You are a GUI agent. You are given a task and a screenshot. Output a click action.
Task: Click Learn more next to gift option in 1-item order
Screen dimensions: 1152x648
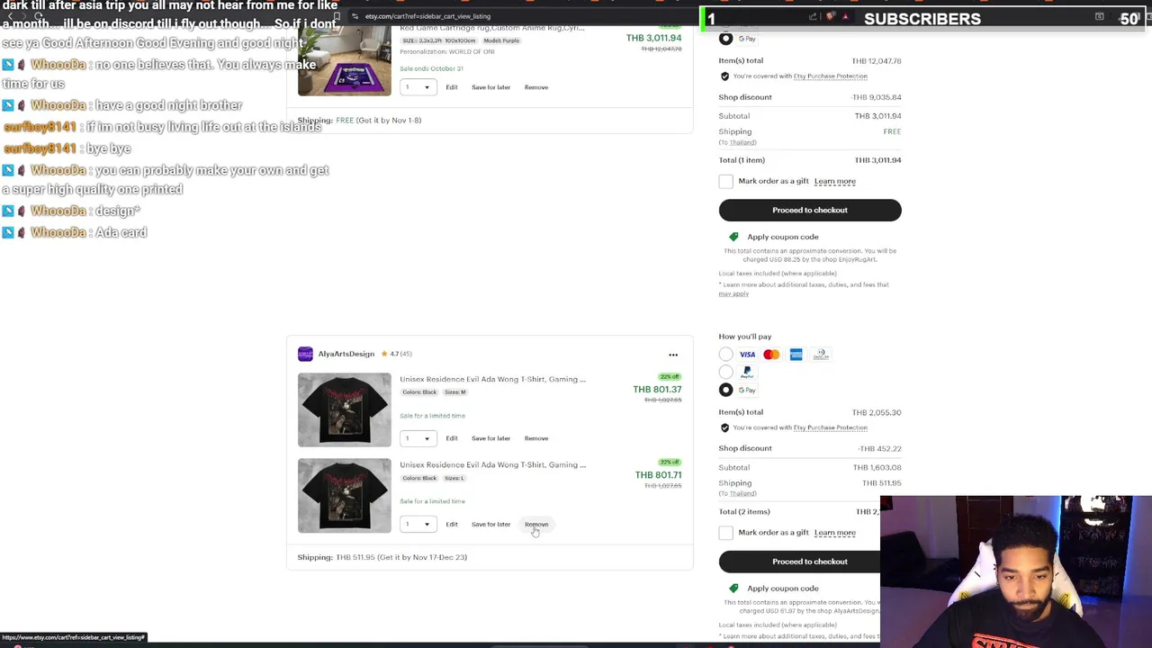pyautogui.click(x=834, y=181)
